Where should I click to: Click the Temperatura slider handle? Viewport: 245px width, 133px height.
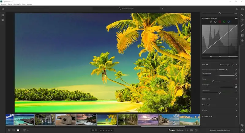point(236,75)
